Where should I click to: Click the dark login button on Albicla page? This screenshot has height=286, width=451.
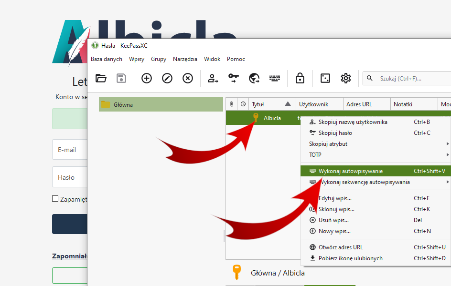click(70, 224)
